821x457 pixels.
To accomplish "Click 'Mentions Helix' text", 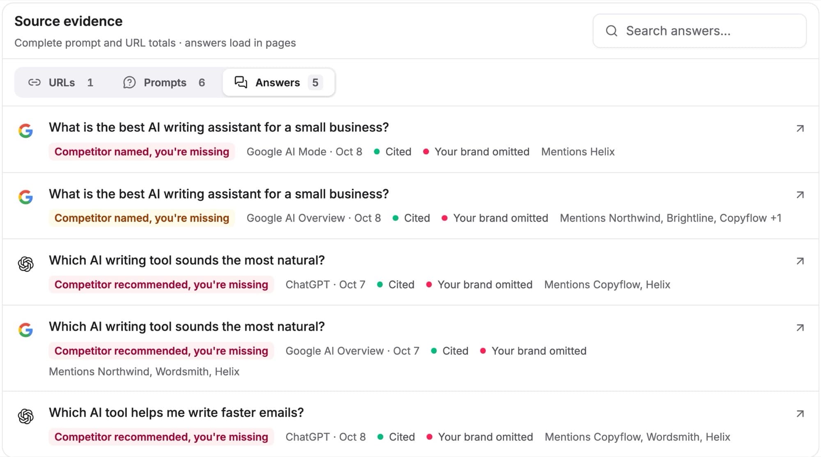I will click(x=578, y=152).
